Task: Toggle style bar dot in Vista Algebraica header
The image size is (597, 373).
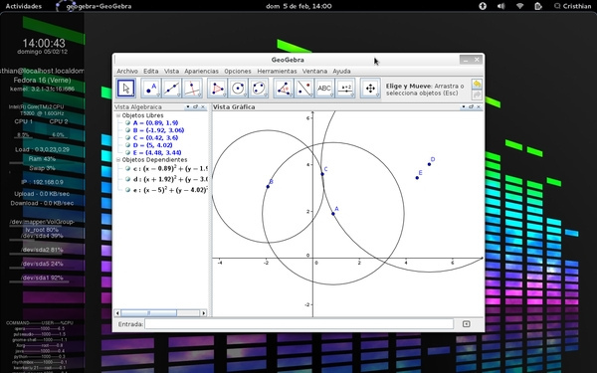Action: [188, 107]
